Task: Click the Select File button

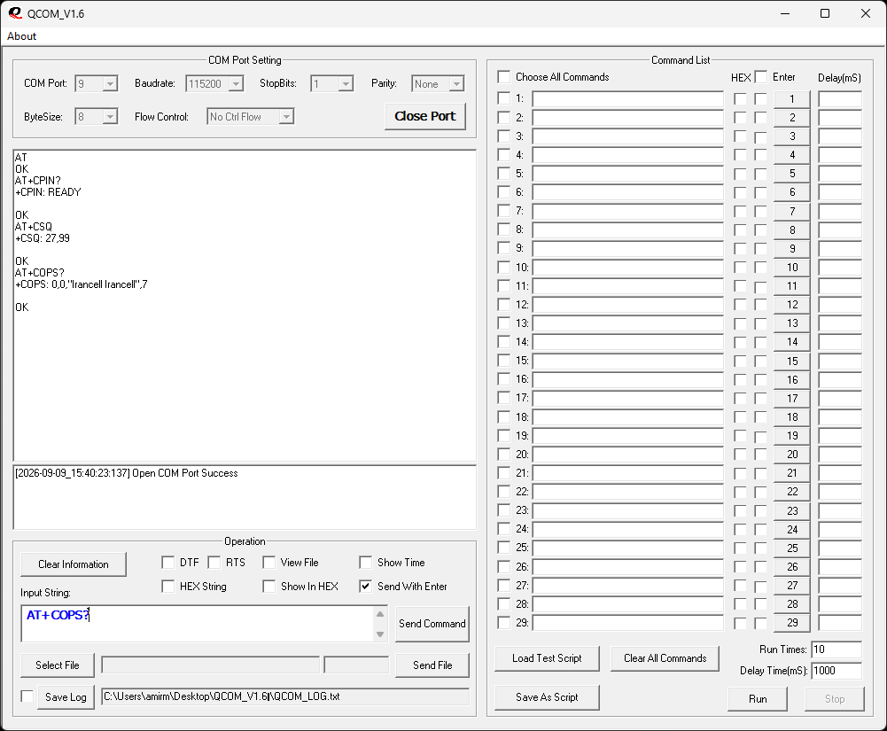Action: coord(57,665)
